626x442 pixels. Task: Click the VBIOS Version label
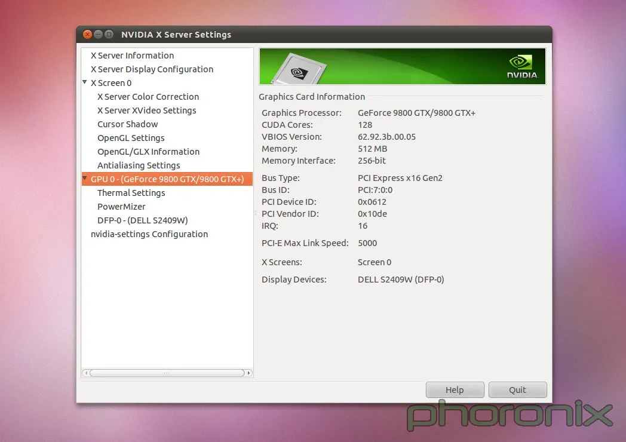pos(291,137)
